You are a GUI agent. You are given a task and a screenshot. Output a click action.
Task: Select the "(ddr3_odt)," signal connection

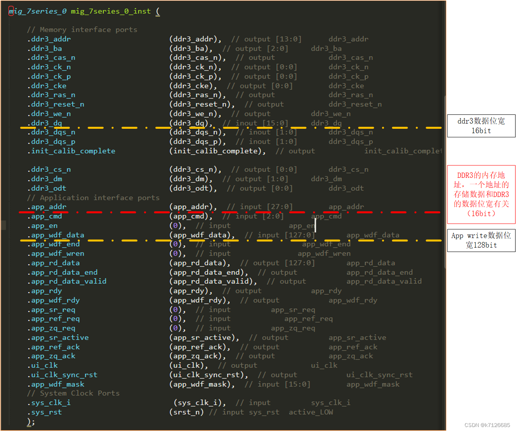coord(193,188)
